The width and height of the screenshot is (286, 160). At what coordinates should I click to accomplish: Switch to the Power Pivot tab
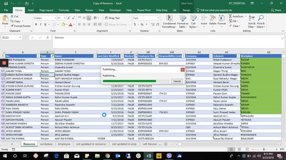pyautogui.click(x=144, y=10)
